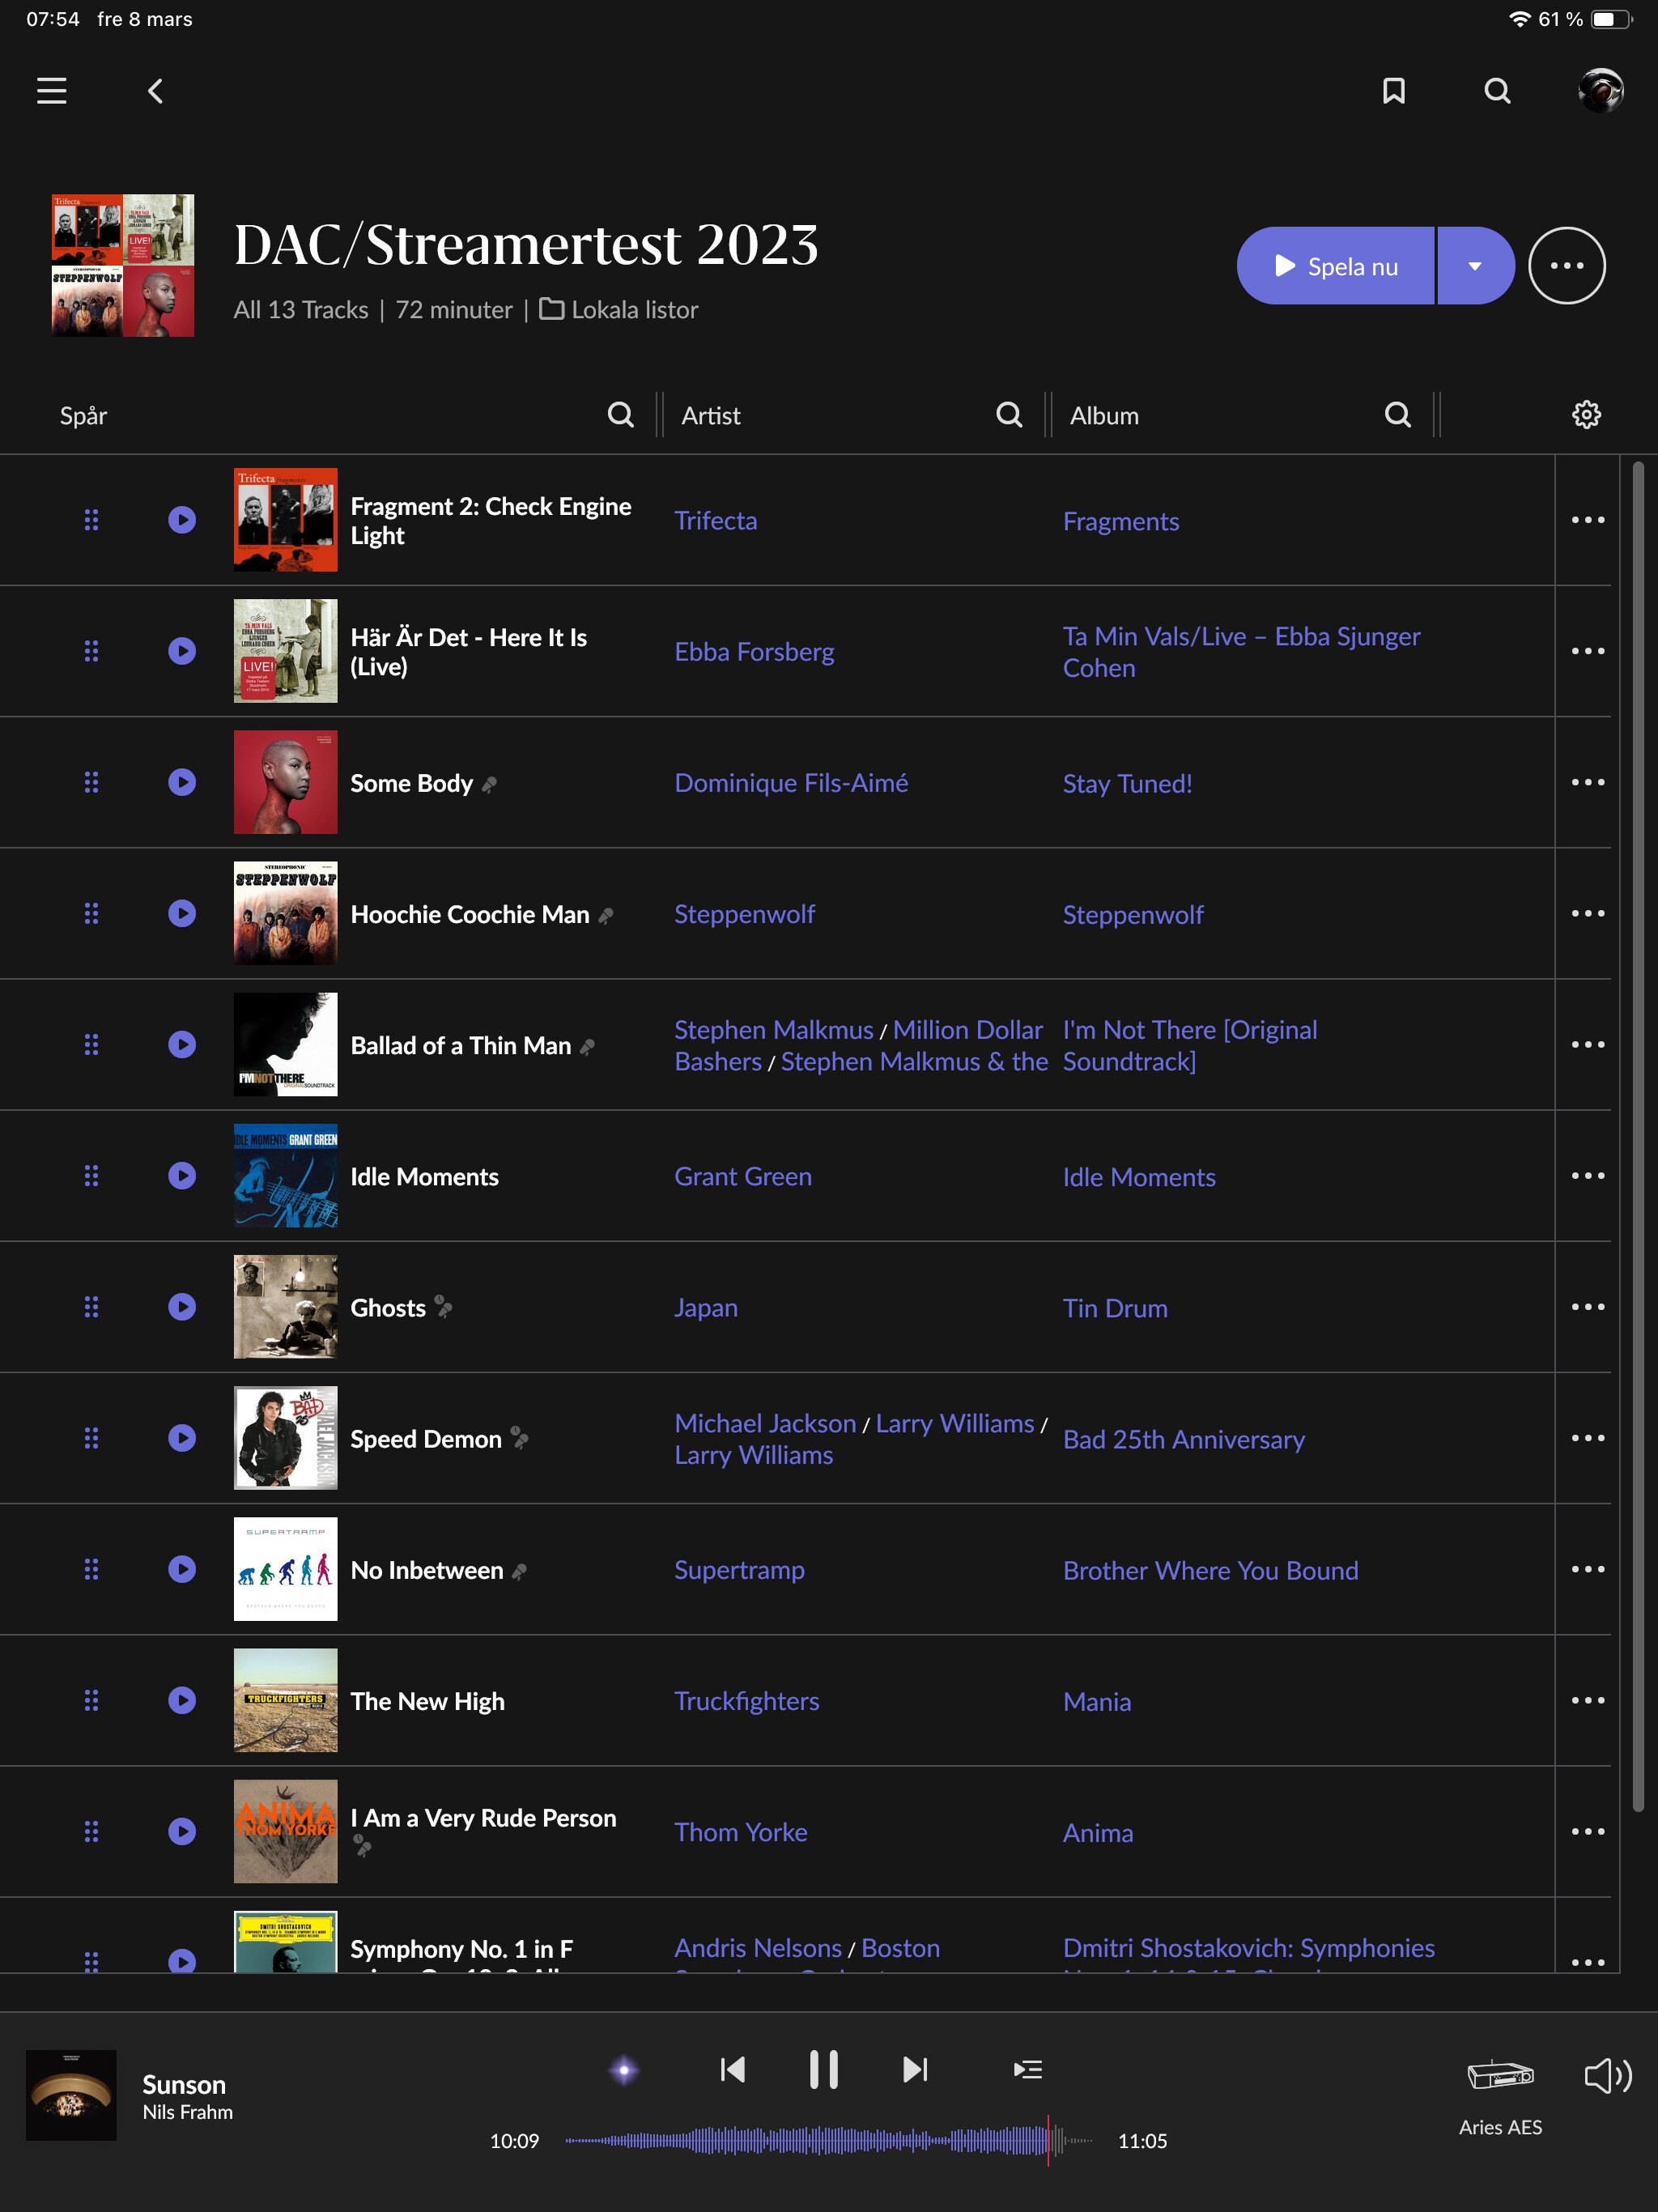Open artist Dominique Fils-Aimé link
This screenshot has width=1658, height=2212.
791,783
